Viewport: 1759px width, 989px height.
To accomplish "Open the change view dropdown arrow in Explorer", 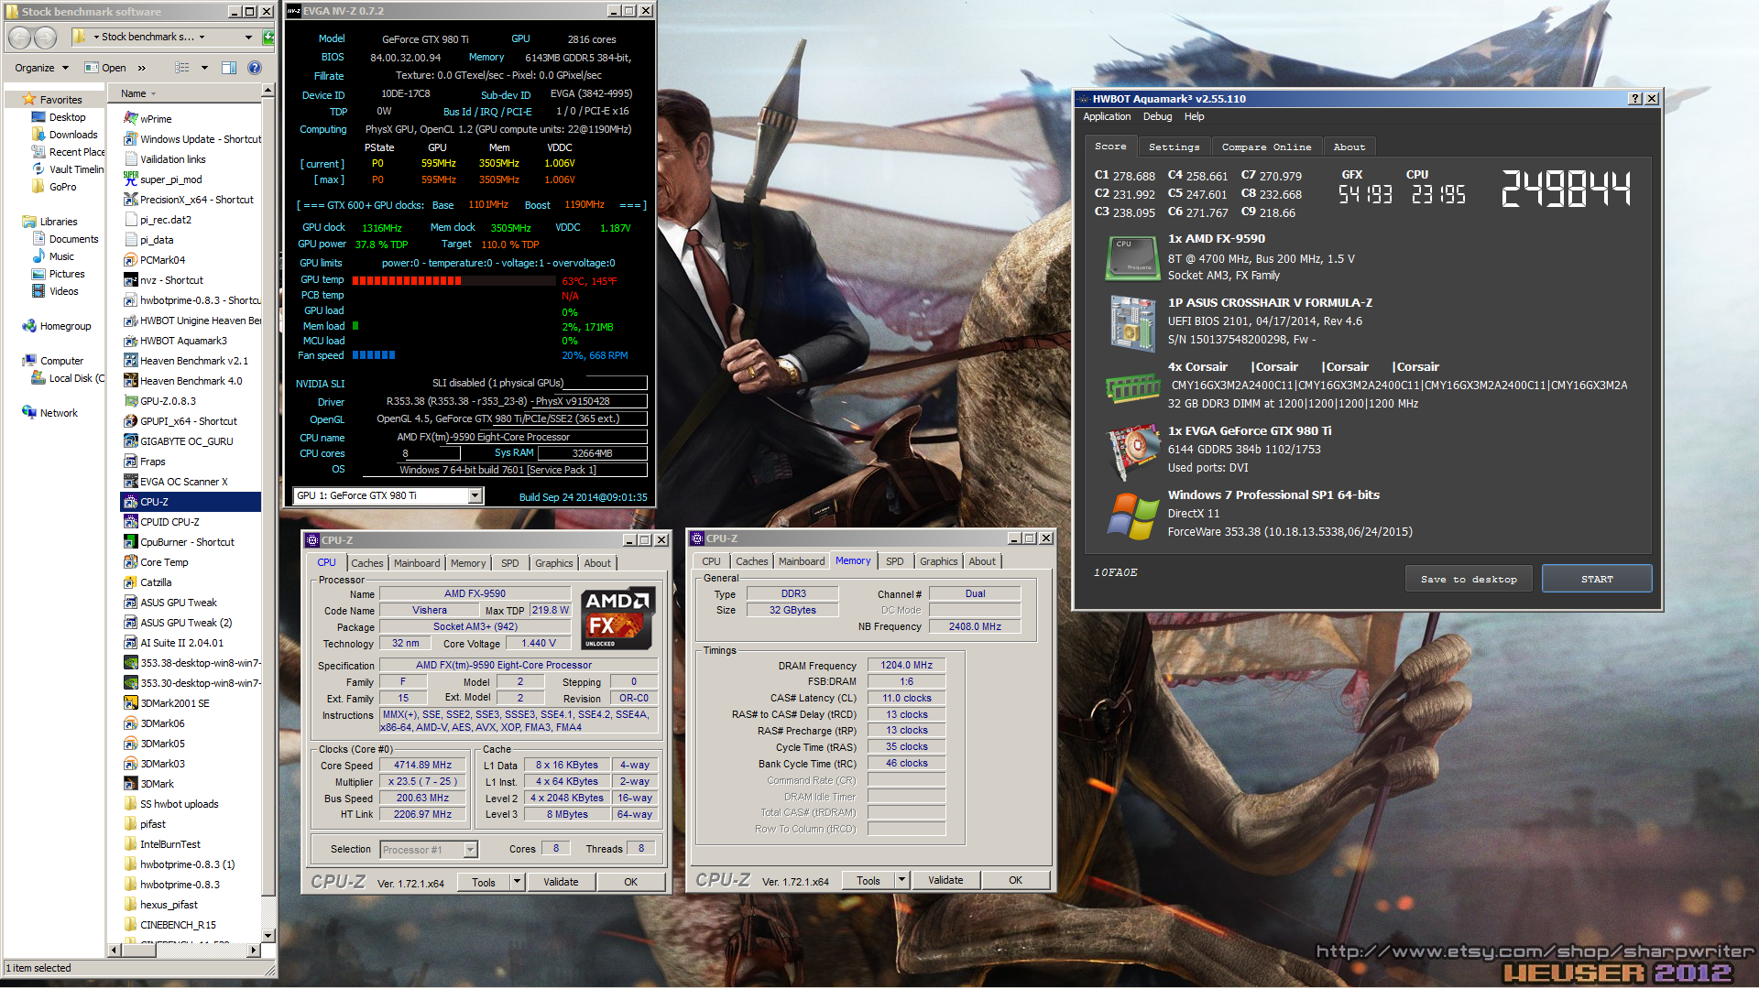I will pyautogui.click(x=204, y=68).
